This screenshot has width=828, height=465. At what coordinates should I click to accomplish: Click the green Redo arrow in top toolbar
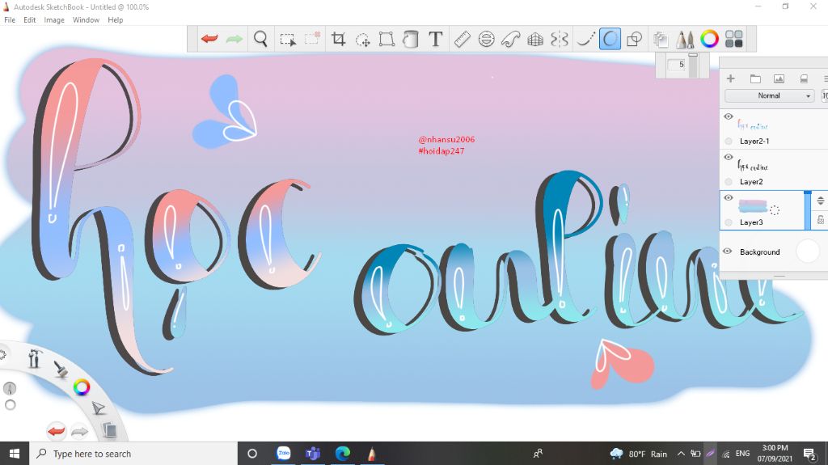point(234,39)
